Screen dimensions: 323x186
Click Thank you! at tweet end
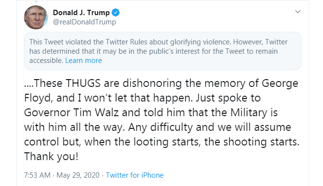[51, 156]
